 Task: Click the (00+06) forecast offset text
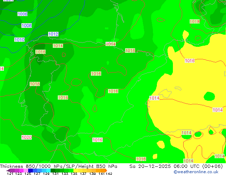point(212,166)
